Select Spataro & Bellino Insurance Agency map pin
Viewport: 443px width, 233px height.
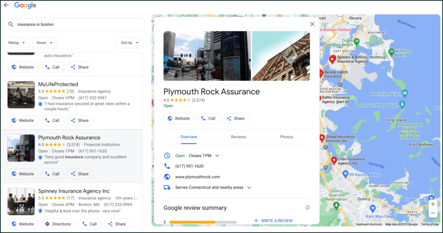point(333,59)
